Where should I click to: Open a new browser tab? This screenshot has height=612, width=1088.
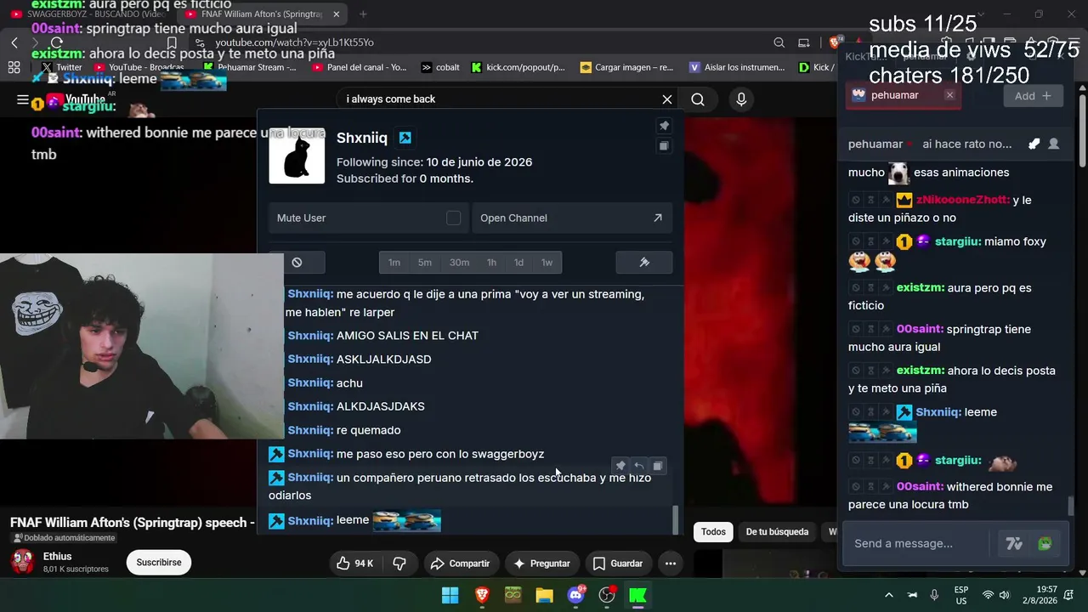coord(363,14)
